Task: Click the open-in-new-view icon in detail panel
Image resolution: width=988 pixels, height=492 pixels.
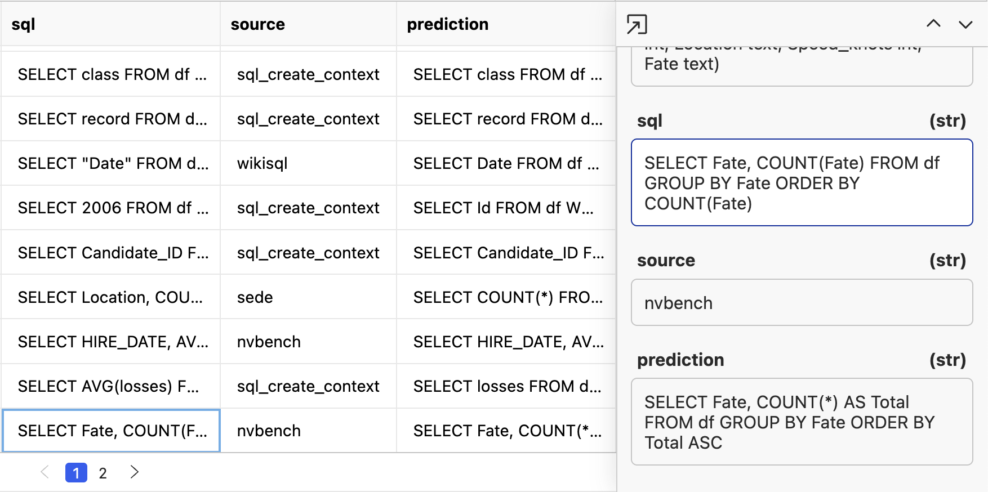Action: [637, 24]
